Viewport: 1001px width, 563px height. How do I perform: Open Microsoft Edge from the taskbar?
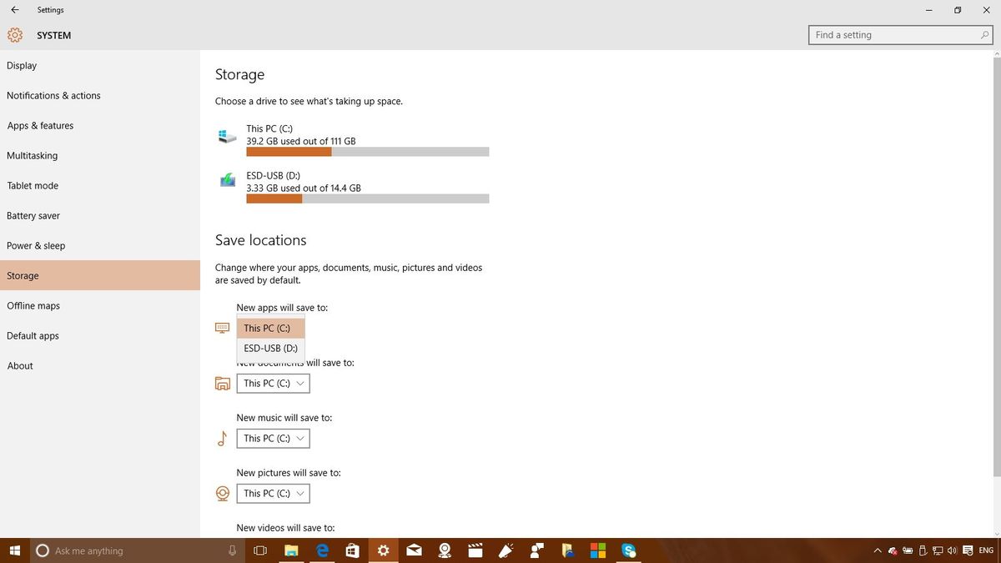(321, 550)
